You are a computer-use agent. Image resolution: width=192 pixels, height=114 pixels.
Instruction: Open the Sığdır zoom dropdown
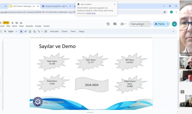(x=13, y=31)
